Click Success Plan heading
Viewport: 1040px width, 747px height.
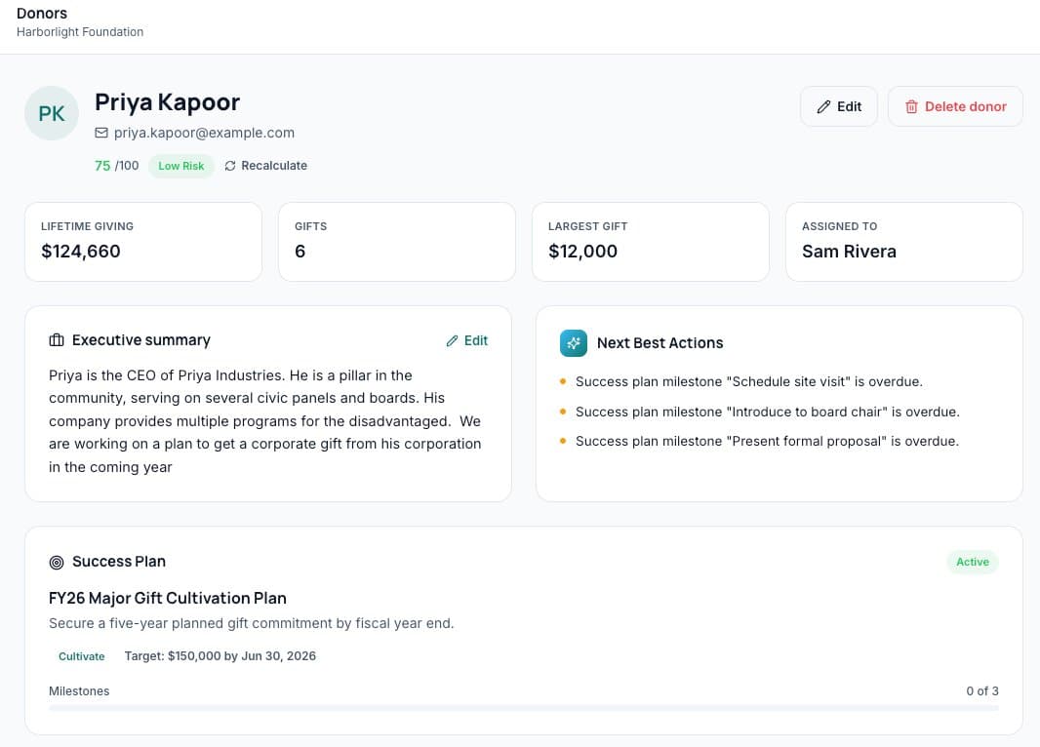coord(119,562)
